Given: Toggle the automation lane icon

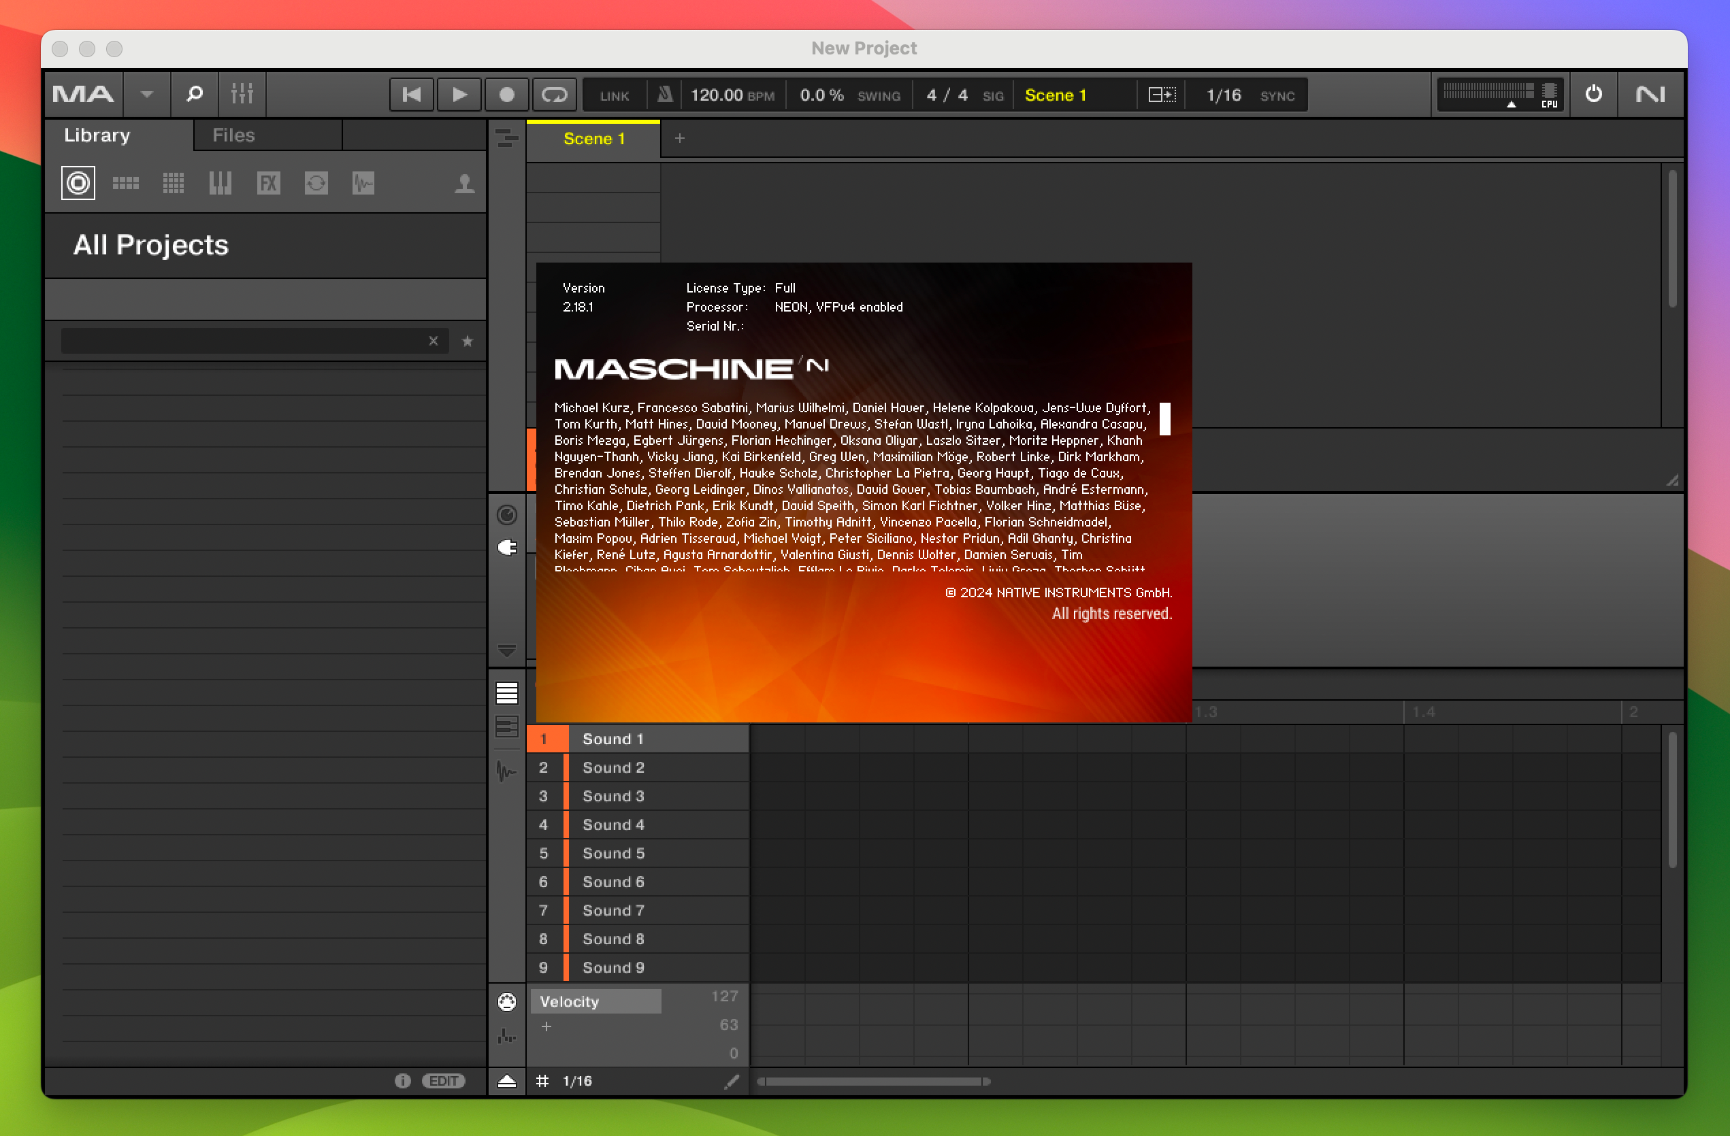Looking at the screenshot, I should [506, 1036].
